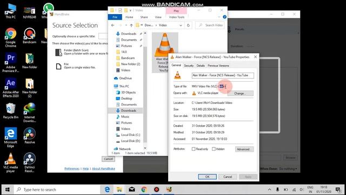The width and height of the screenshot is (346, 195).
Task: Click Change button for opening app
Action: 240,93
